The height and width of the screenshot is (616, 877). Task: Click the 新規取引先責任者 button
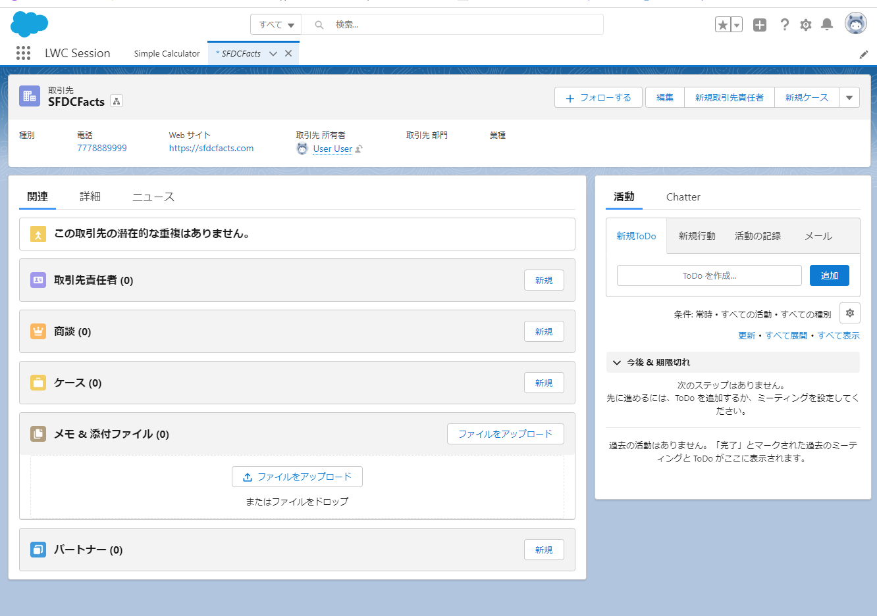[730, 98]
